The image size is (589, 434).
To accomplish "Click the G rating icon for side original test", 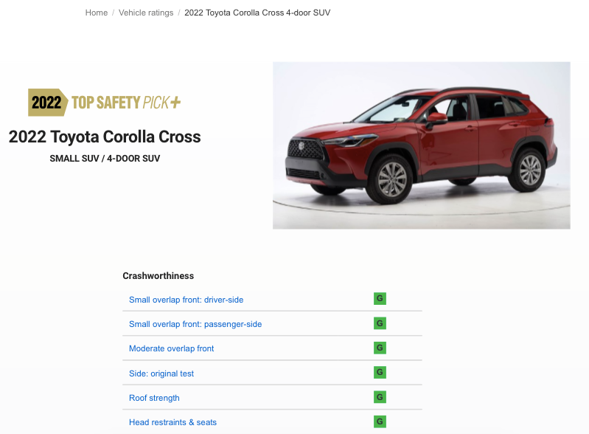I will click(x=380, y=372).
